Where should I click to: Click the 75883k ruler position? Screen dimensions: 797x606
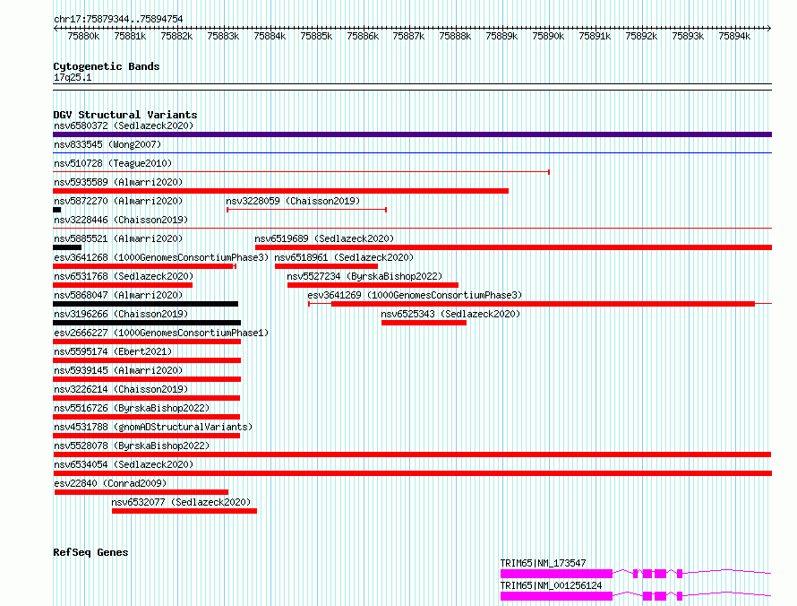(223, 36)
